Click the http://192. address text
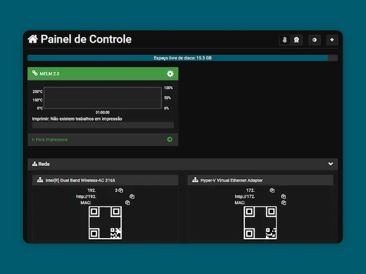366x274 pixels. point(86,197)
